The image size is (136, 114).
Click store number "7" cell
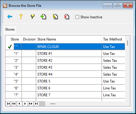coord(13,95)
